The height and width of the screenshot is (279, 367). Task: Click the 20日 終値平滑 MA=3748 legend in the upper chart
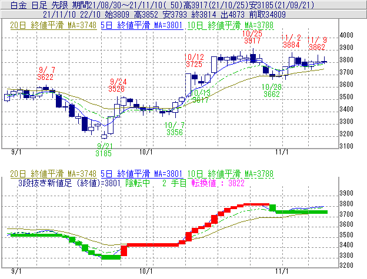pyautogui.click(x=54, y=25)
